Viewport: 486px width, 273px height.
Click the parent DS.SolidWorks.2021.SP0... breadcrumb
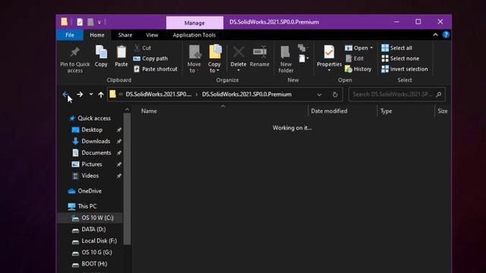pyautogui.click(x=159, y=94)
